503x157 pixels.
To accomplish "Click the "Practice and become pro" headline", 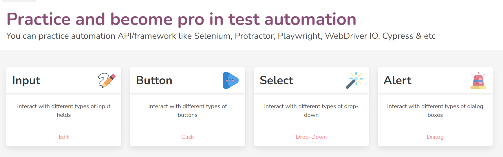I will [x=181, y=19].
